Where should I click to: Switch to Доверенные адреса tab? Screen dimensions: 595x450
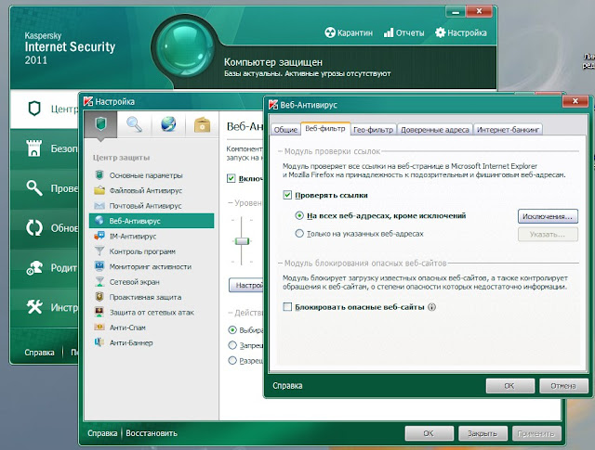(435, 130)
